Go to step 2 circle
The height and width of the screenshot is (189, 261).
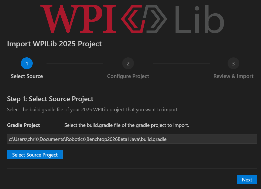pos(128,63)
